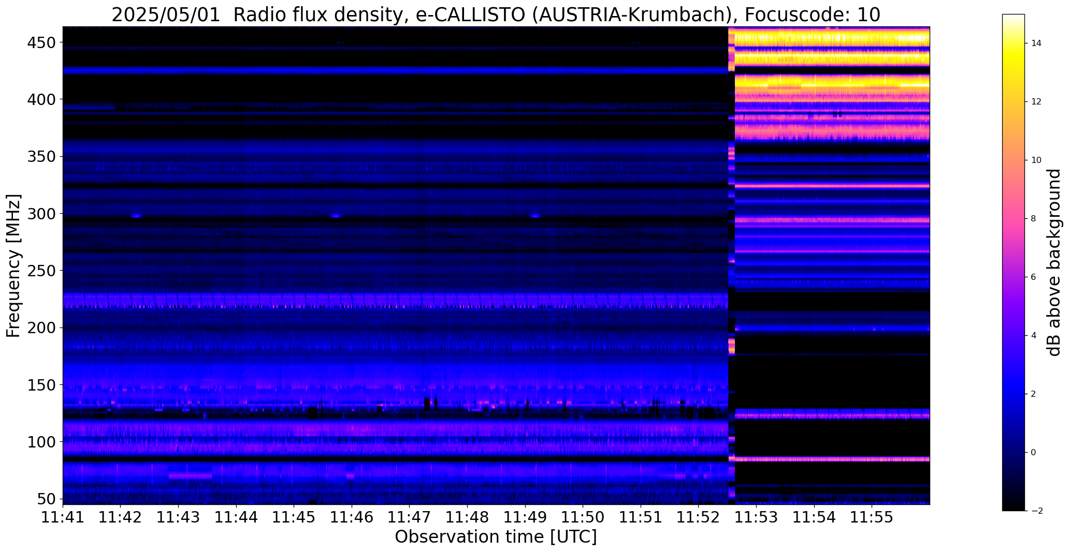
Task: Click the 11:46 time tick label
Action: click(352, 517)
